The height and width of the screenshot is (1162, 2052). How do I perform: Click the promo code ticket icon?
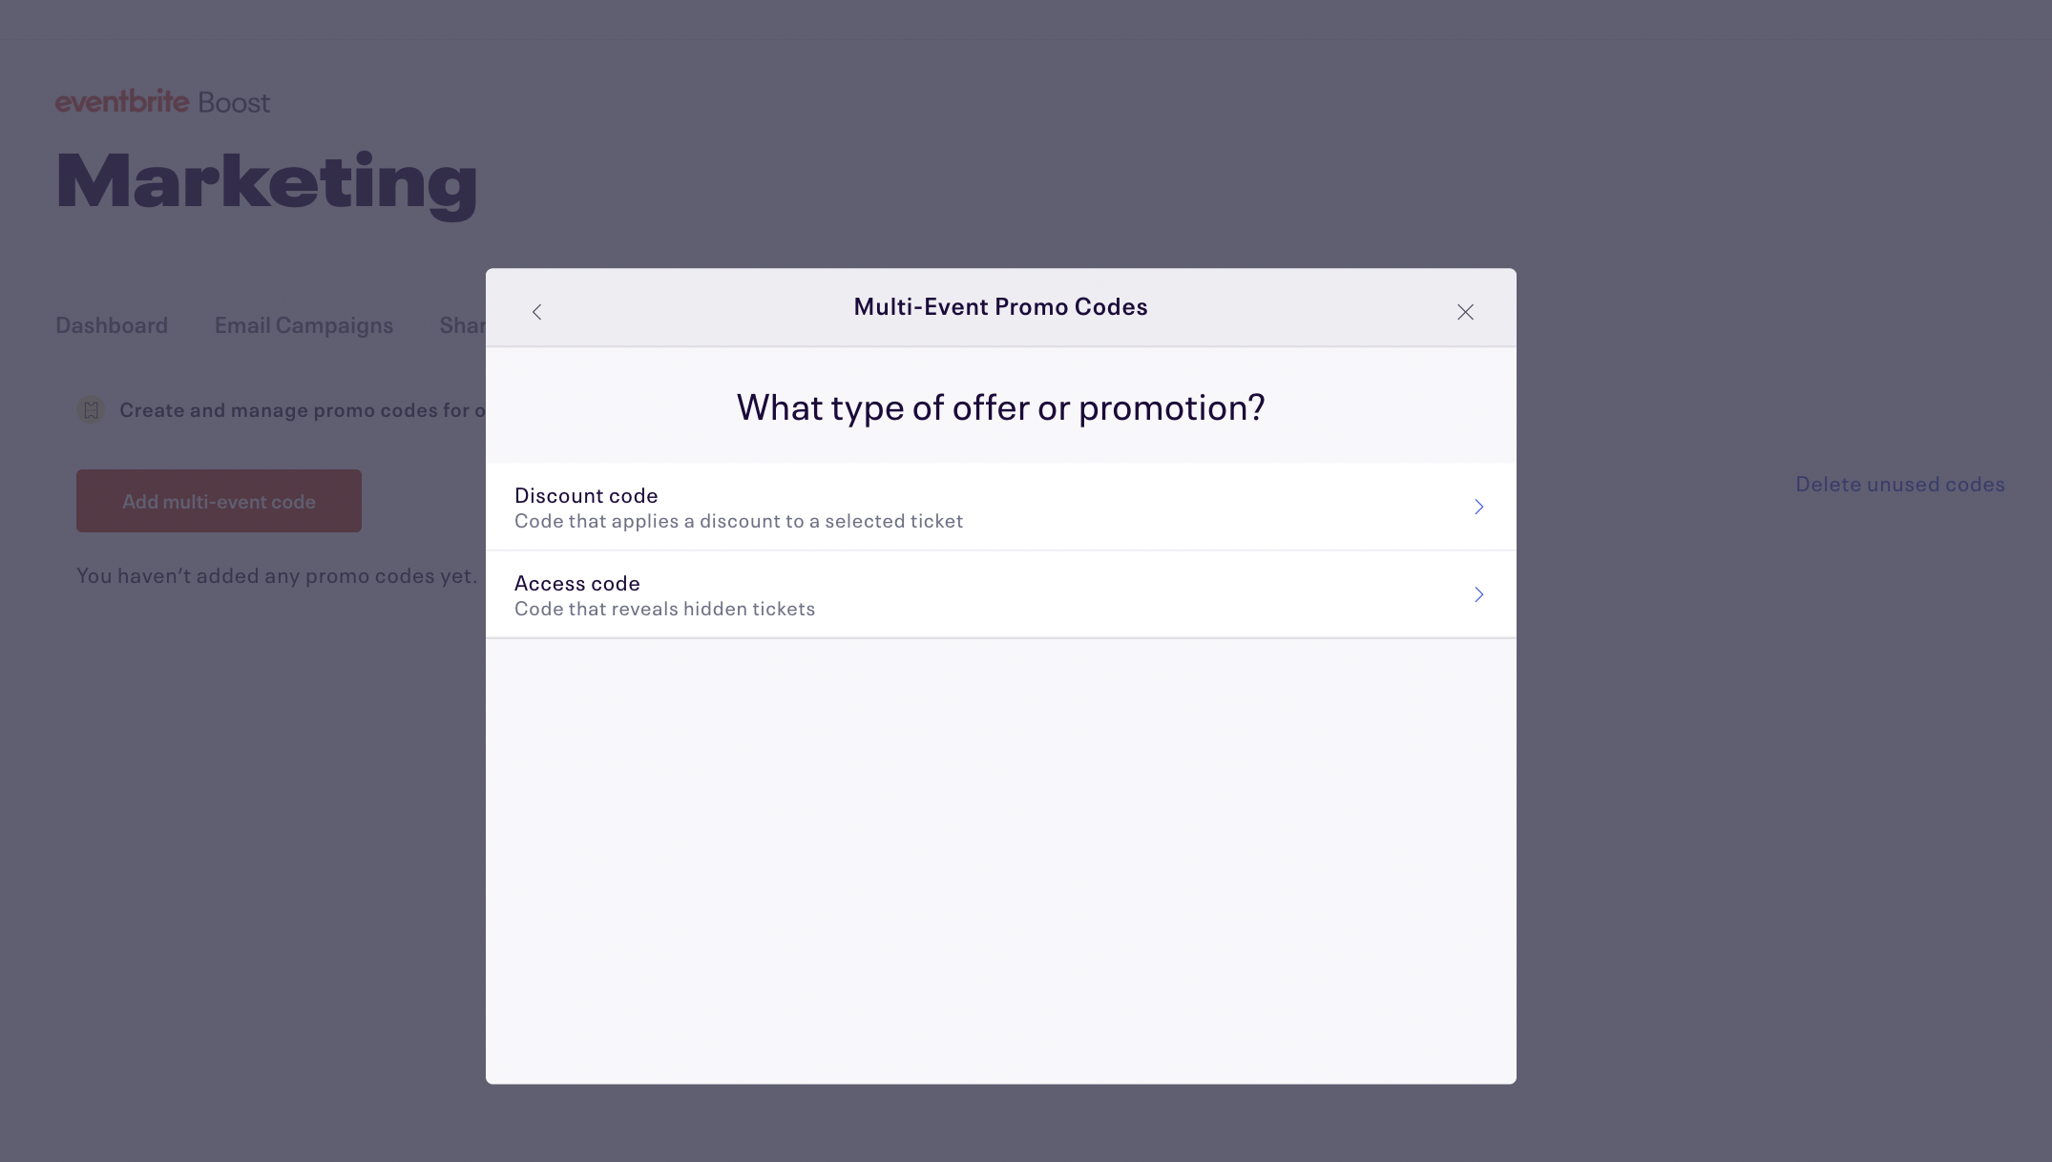(91, 410)
